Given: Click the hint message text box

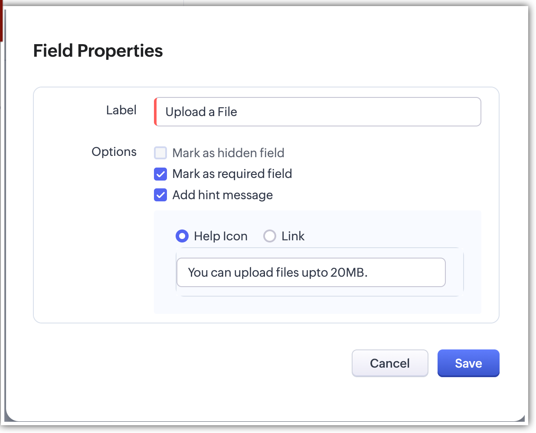Looking at the screenshot, I should point(311,272).
